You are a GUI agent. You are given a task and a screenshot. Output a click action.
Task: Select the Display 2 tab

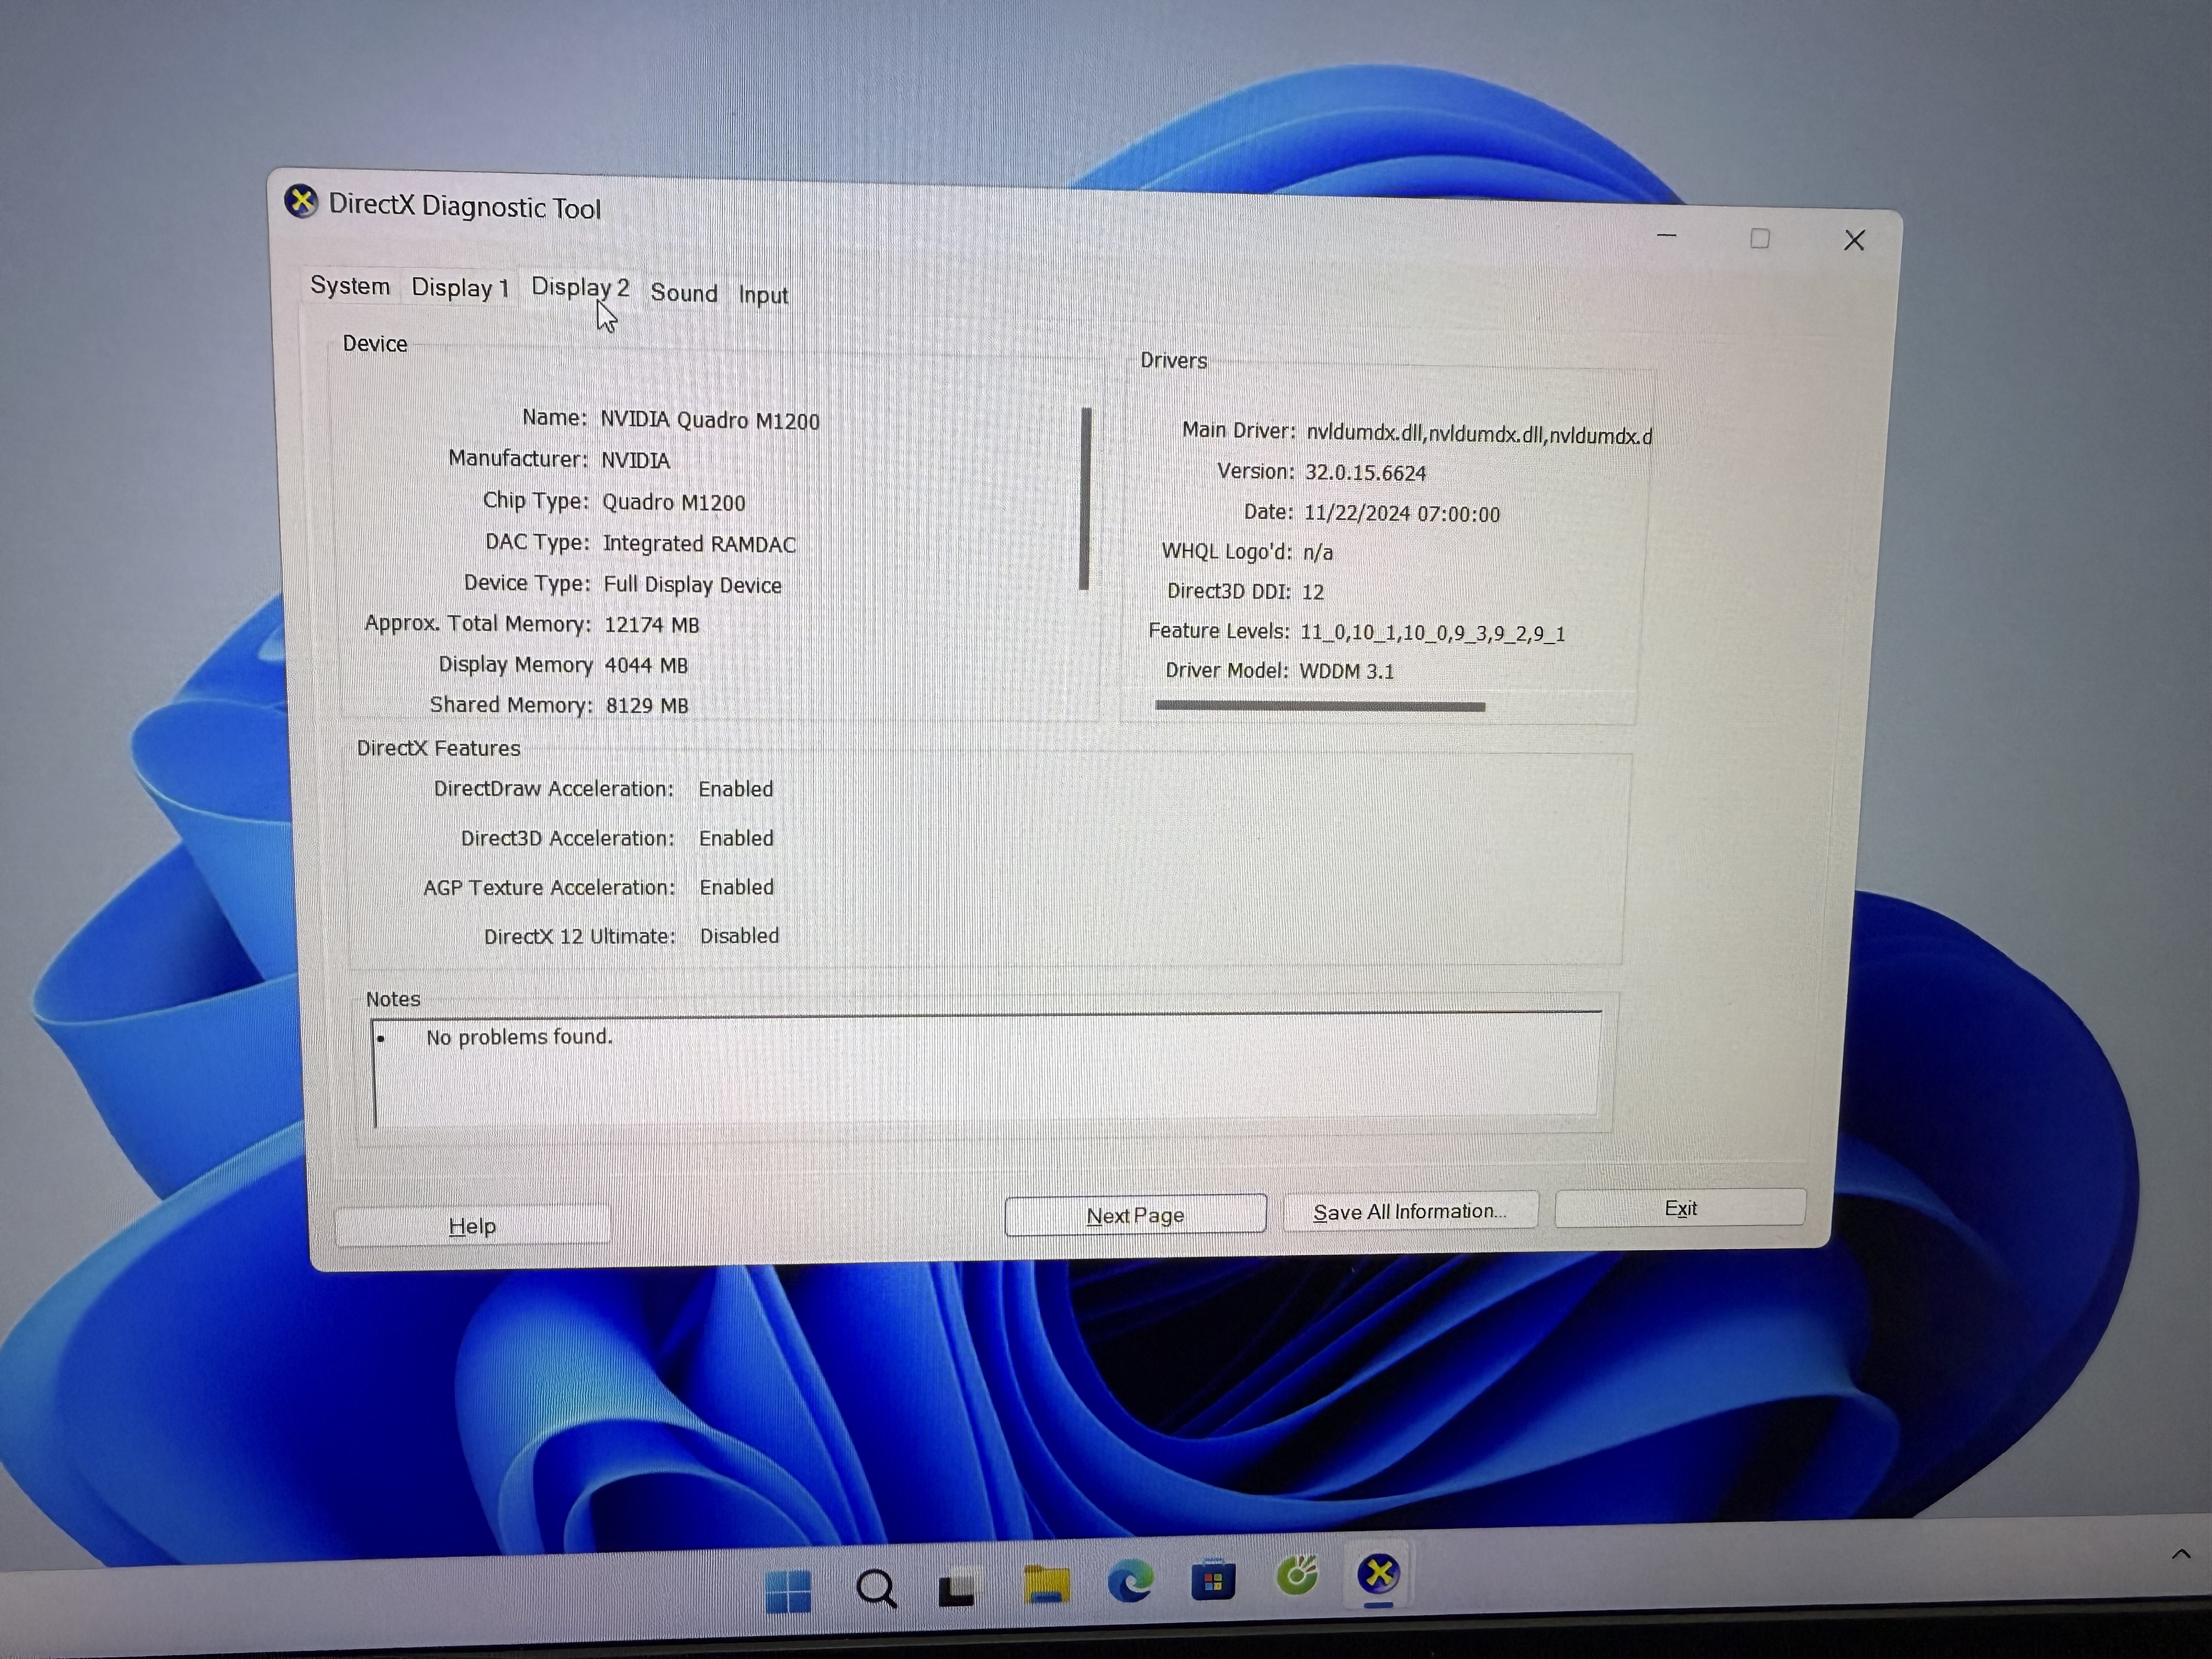click(580, 288)
